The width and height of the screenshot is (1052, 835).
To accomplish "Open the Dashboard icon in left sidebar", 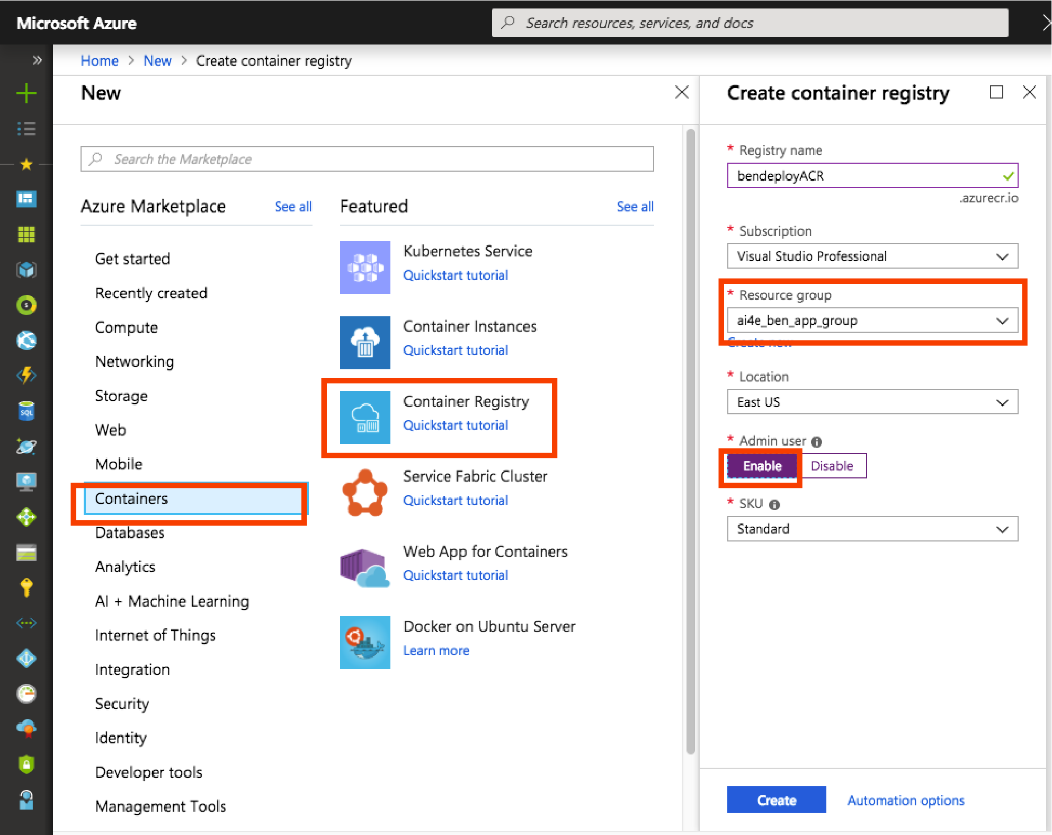I will pos(26,199).
